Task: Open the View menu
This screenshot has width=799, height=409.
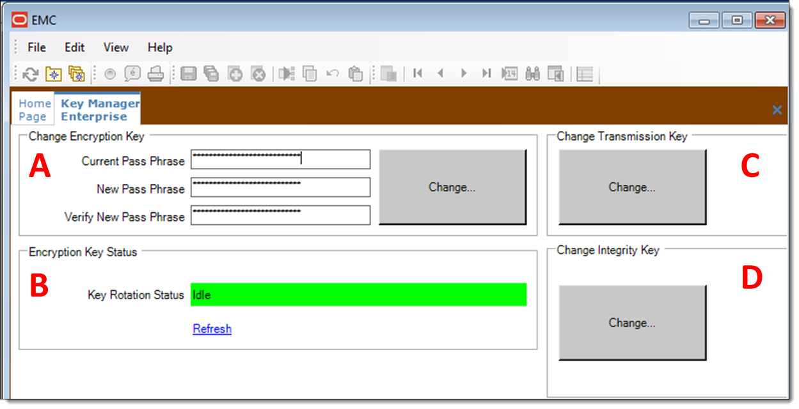Action: point(116,47)
